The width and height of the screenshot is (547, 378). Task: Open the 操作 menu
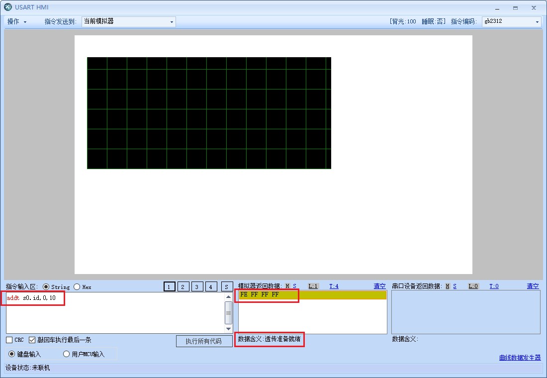click(x=16, y=22)
